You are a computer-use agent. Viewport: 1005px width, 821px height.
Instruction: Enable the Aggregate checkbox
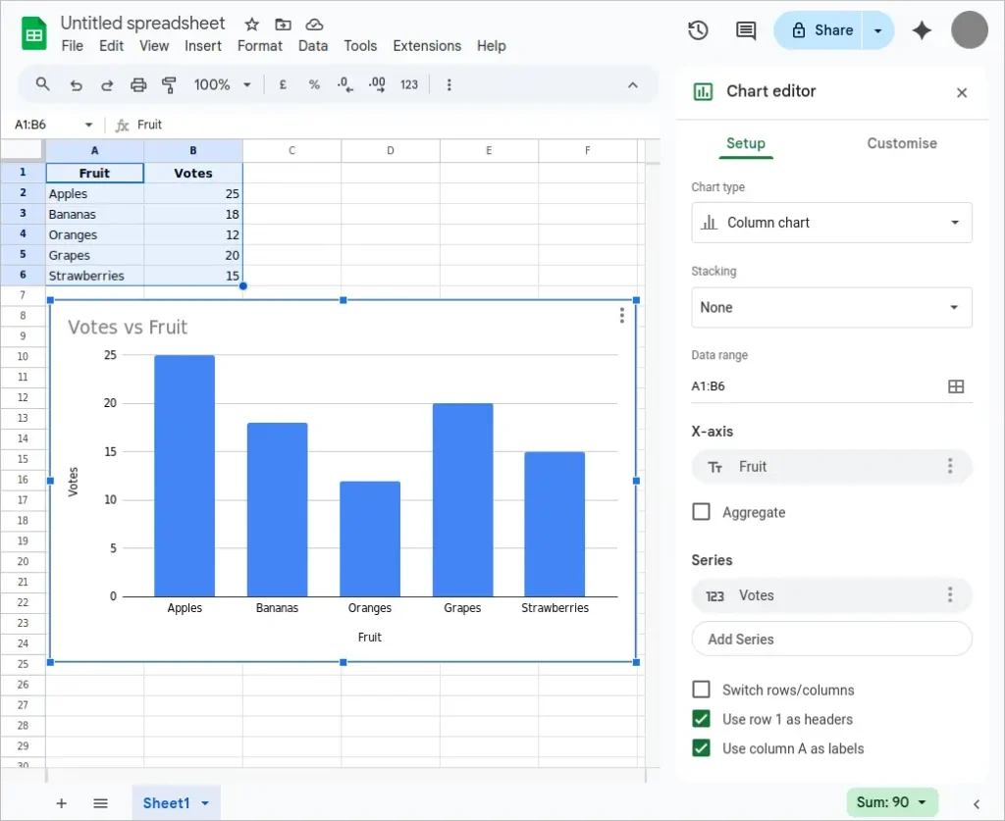point(702,512)
